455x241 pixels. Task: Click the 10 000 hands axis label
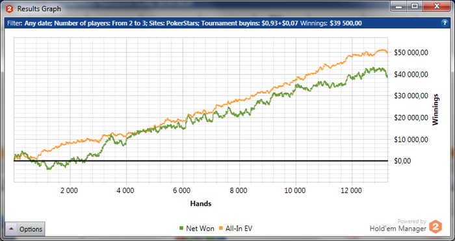pos(295,190)
